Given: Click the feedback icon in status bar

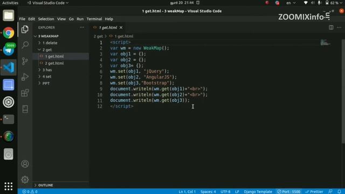Looking at the screenshot, I should 330,192.
